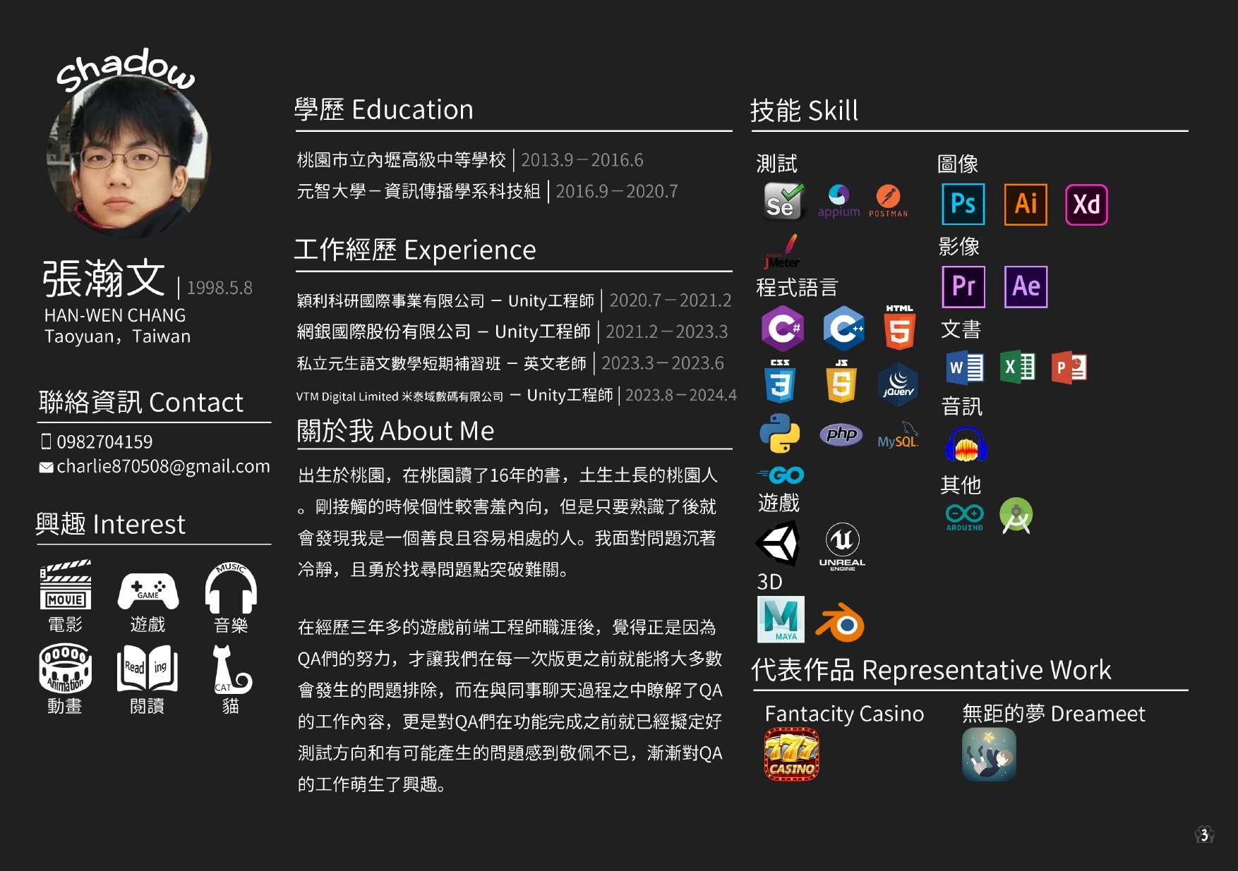The height and width of the screenshot is (871, 1238).
Task: Select the 桃園市立內壢高級中等學校 education row
Action: coord(470,160)
